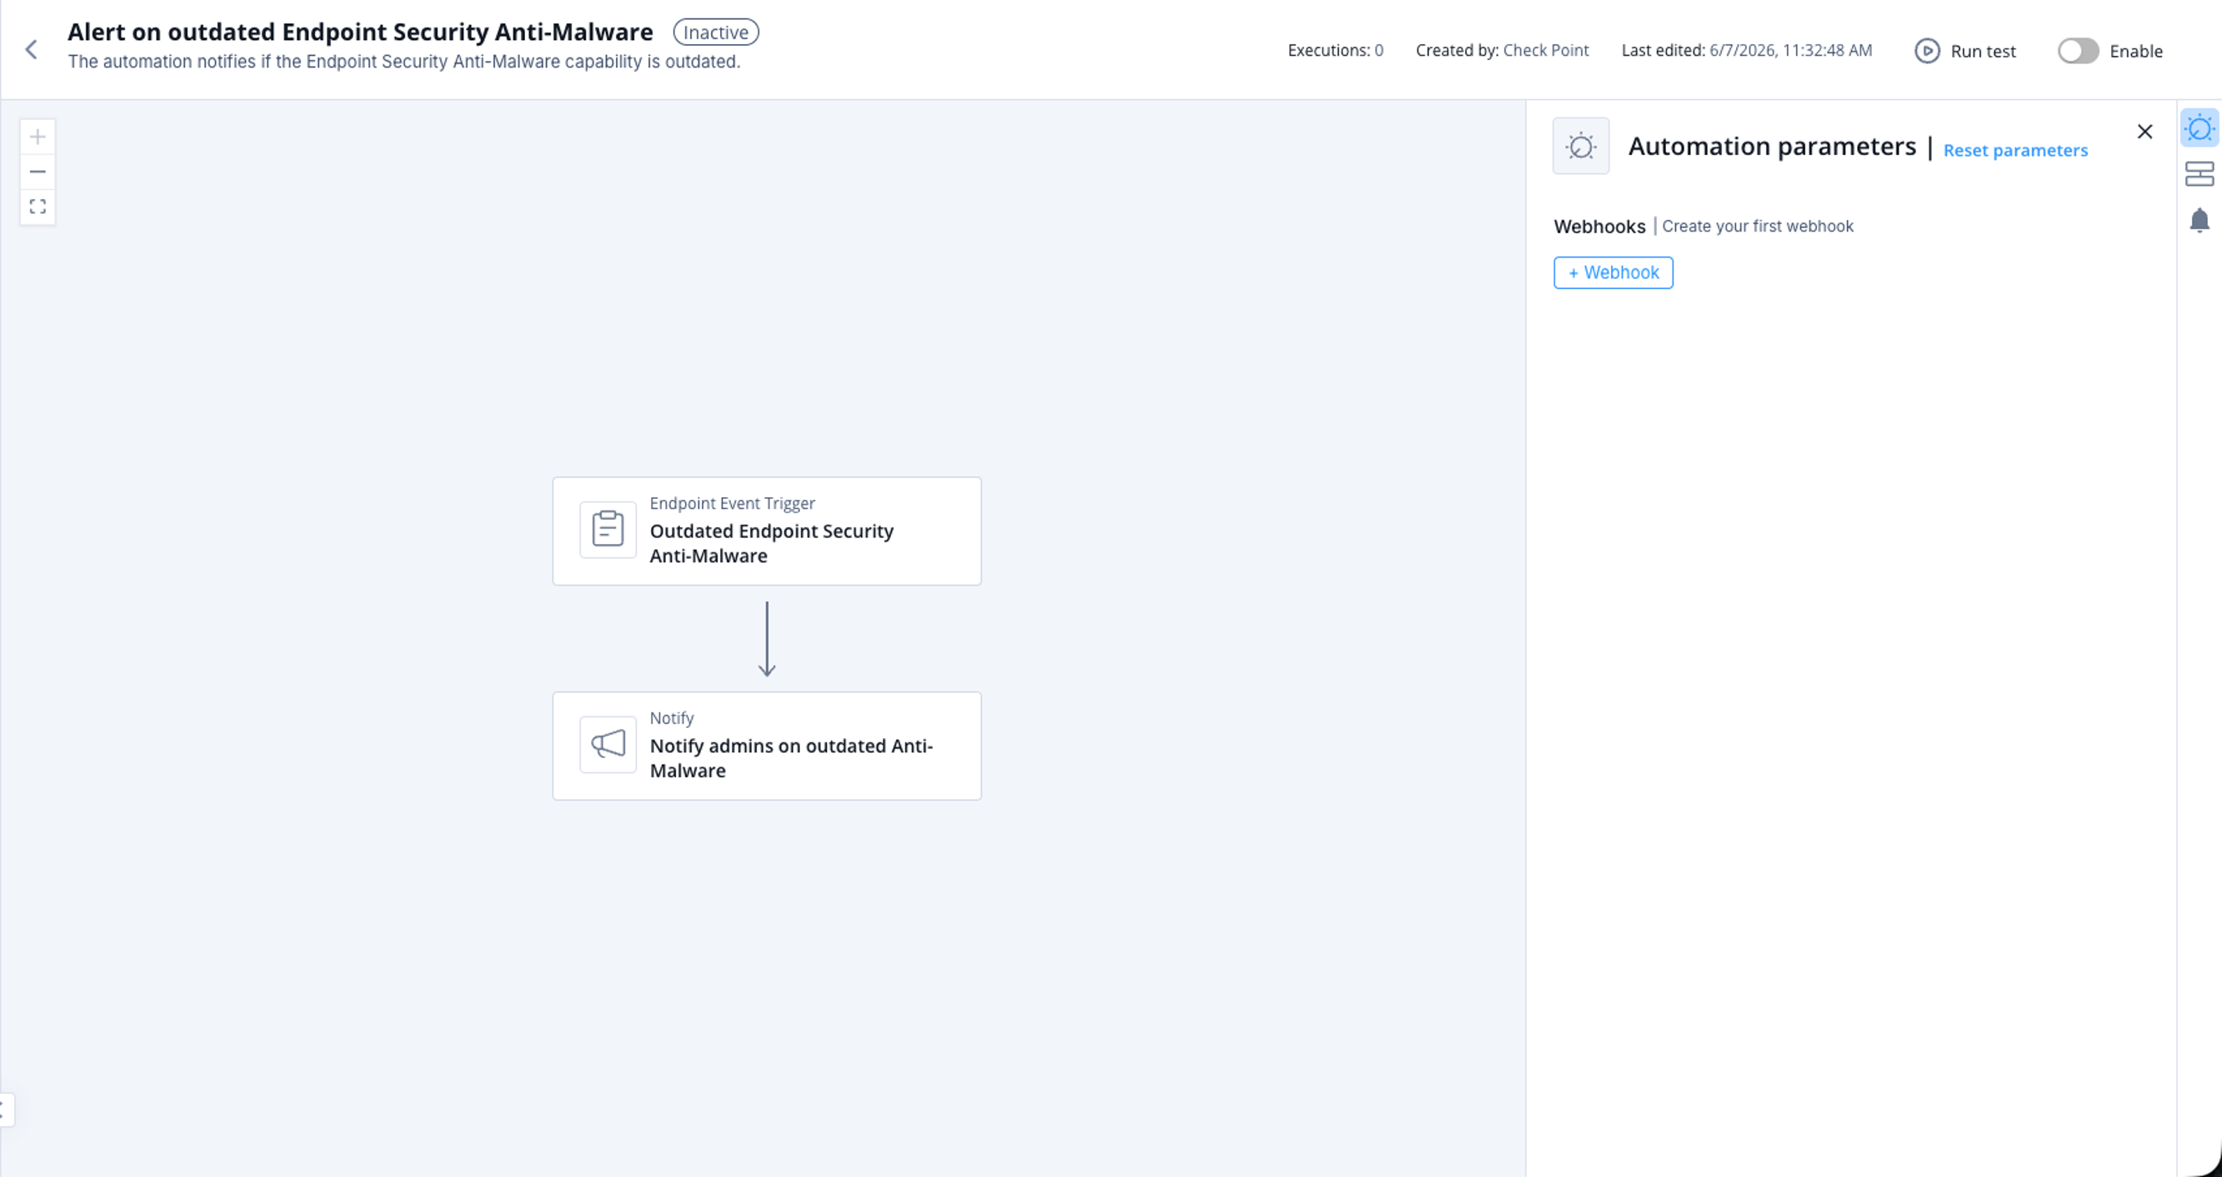Click the Check Point creator name
2222x1177 pixels.
point(1545,50)
